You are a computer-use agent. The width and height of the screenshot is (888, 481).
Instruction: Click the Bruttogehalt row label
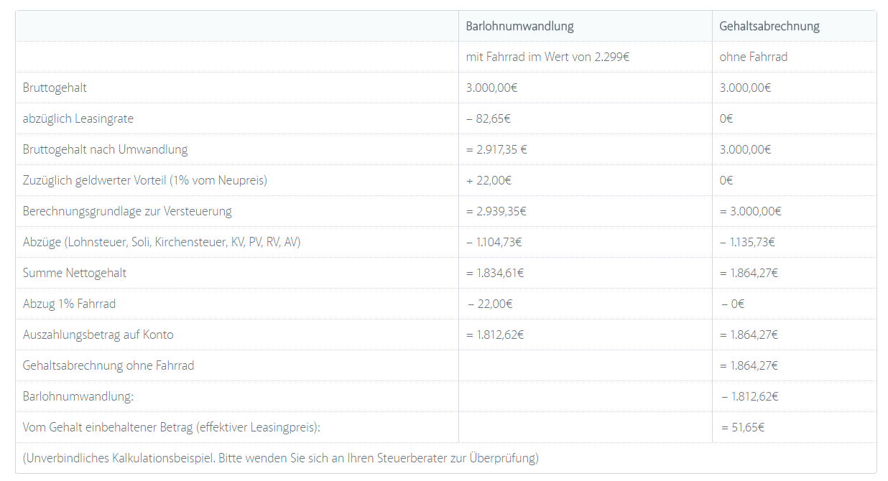55,88
